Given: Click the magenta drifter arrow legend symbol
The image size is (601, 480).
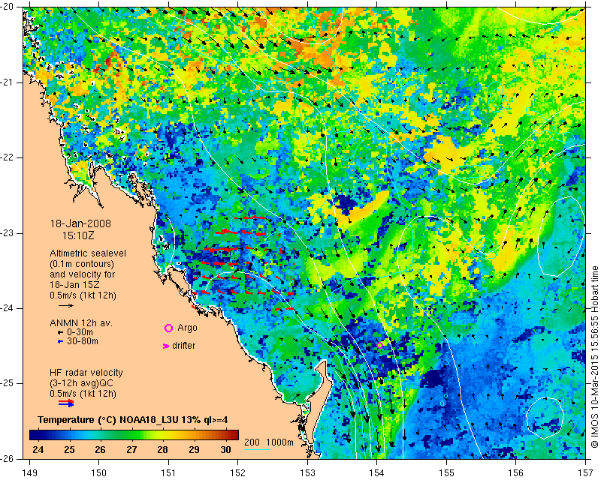Looking at the screenshot, I should pyautogui.click(x=166, y=346).
